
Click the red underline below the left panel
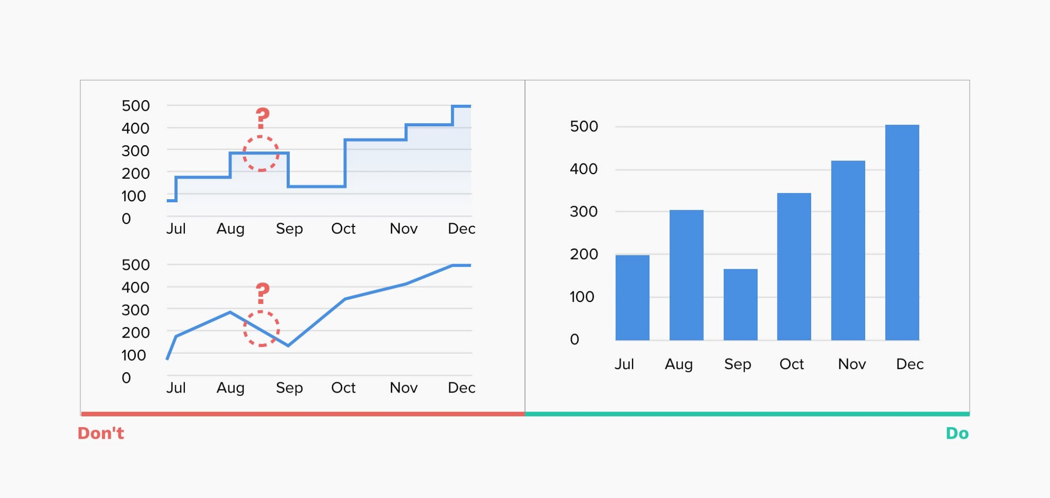click(x=303, y=414)
